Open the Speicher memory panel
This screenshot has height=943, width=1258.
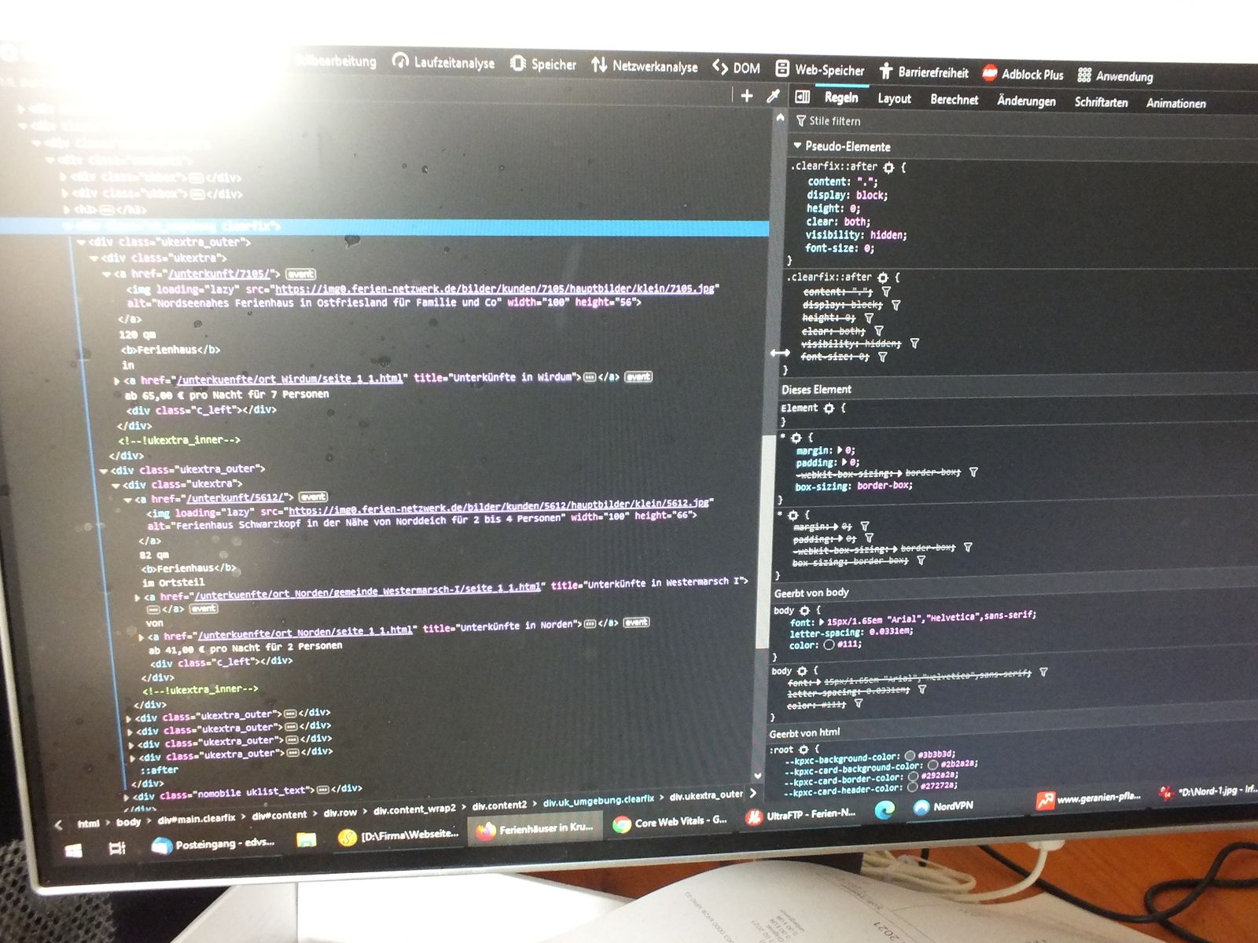pos(543,64)
